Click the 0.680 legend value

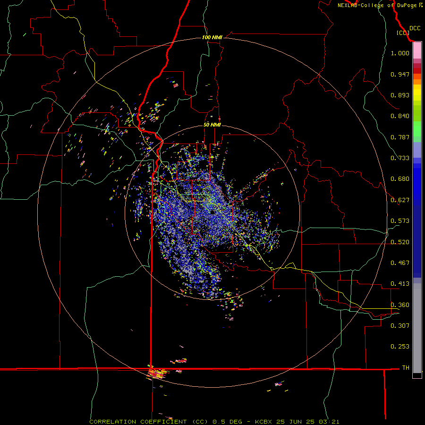400,179
